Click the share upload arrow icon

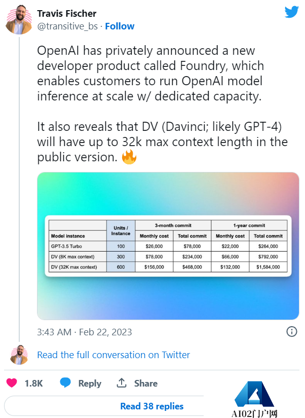click(122, 383)
